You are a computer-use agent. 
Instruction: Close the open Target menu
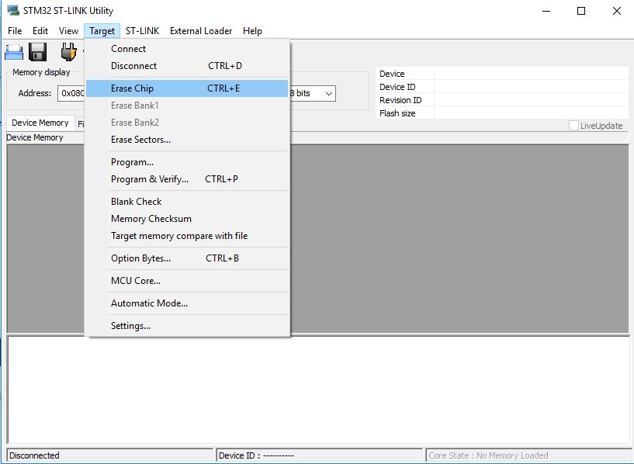(102, 31)
